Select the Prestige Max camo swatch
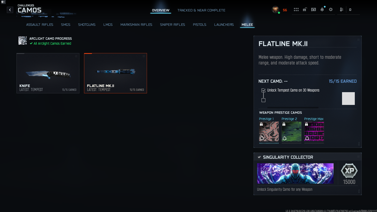The height and width of the screenshot is (212, 377). pos(314,131)
